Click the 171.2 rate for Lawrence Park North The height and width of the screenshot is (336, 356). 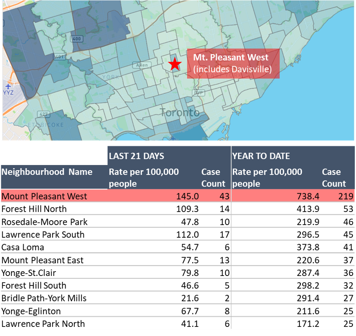(x=308, y=324)
